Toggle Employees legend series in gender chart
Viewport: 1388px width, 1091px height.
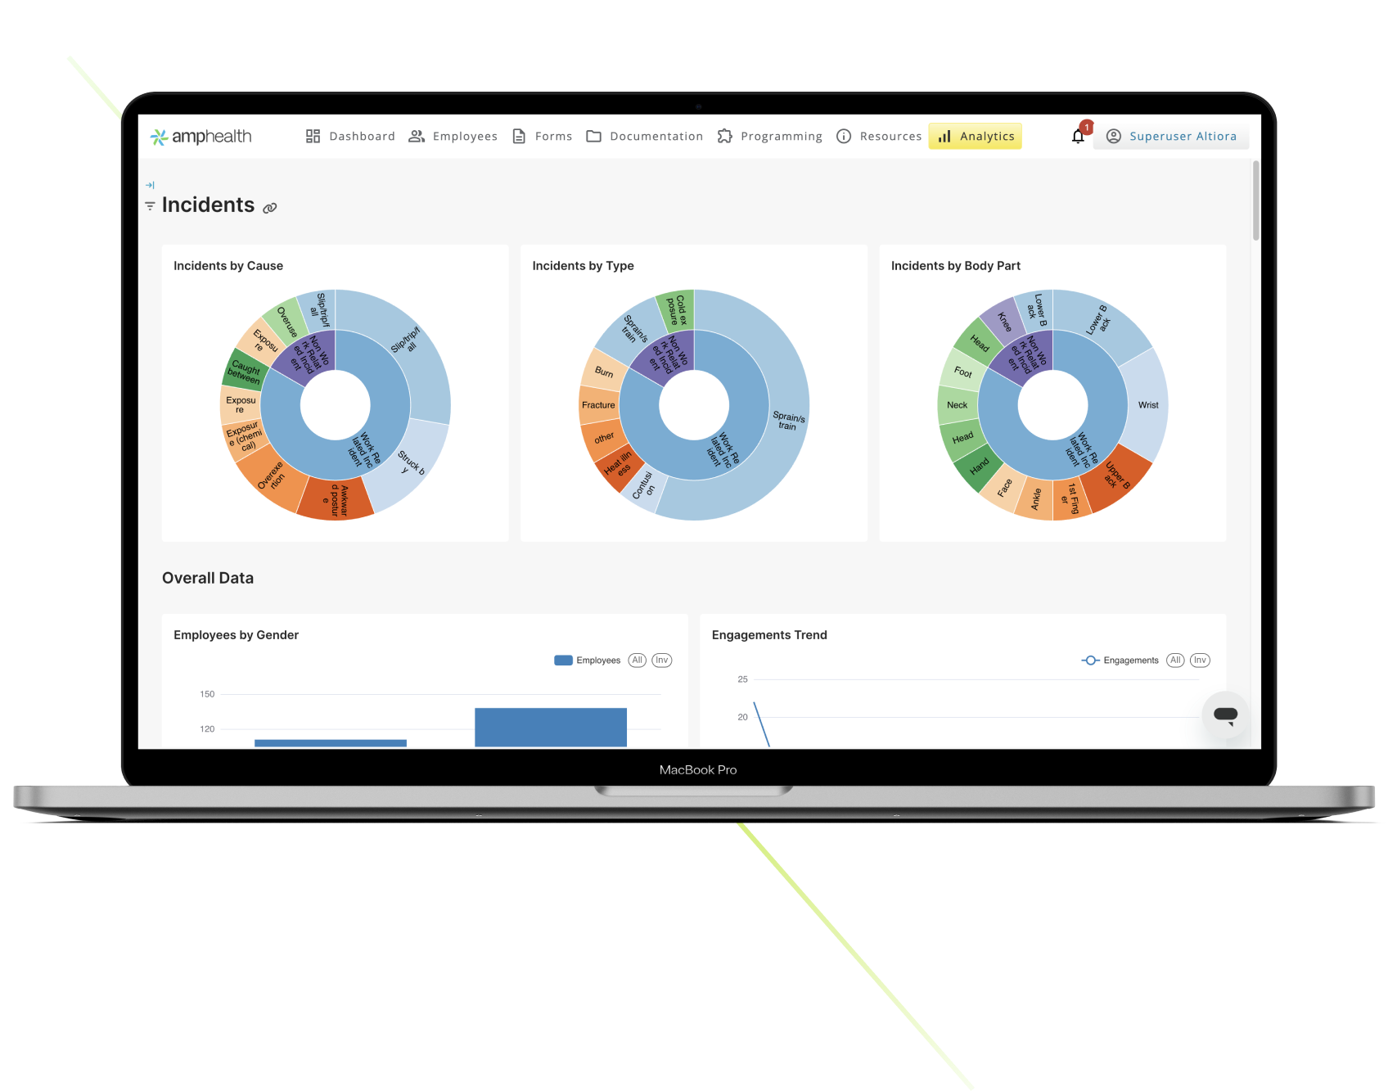pyautogui.click(x=587, y=660)
